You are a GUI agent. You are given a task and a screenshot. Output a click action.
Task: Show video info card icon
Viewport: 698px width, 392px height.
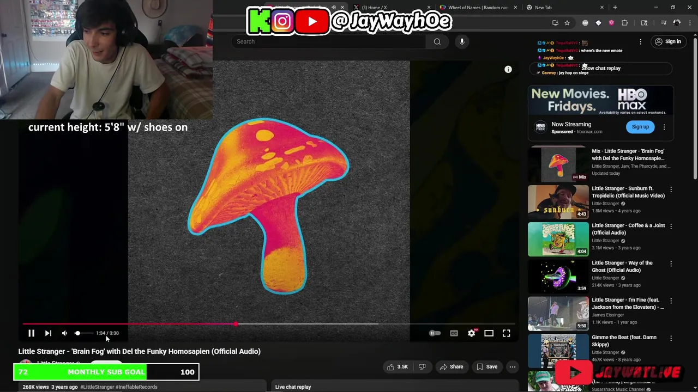(508, 69)
